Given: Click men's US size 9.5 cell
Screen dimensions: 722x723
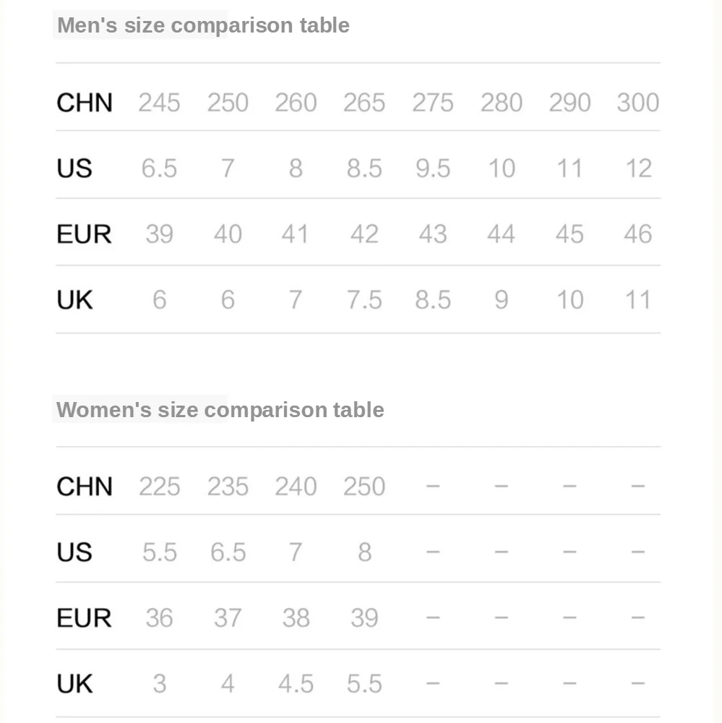Looking at the screenshot, I should (x=432, y=168).
